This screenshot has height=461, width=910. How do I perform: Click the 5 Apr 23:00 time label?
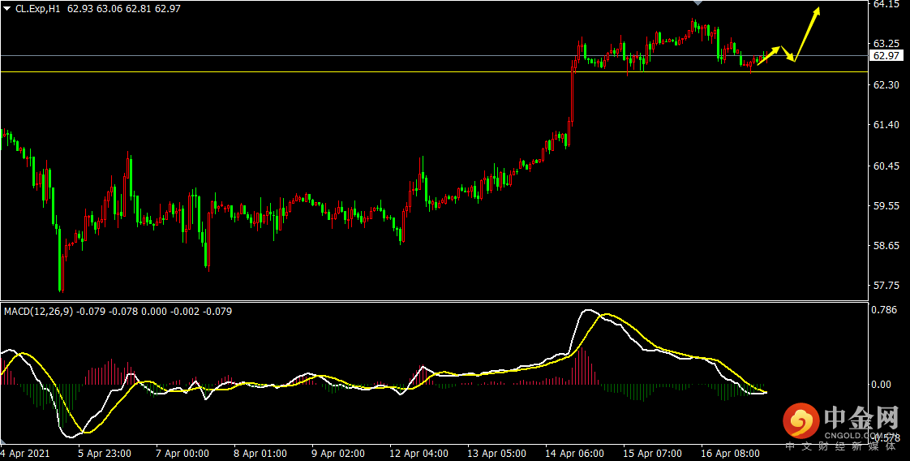(x=105, y=453)
